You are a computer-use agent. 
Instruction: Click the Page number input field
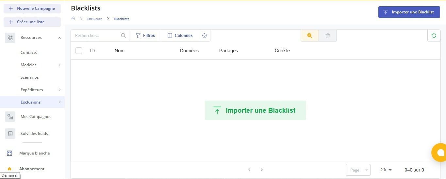[x=355, y=170]
